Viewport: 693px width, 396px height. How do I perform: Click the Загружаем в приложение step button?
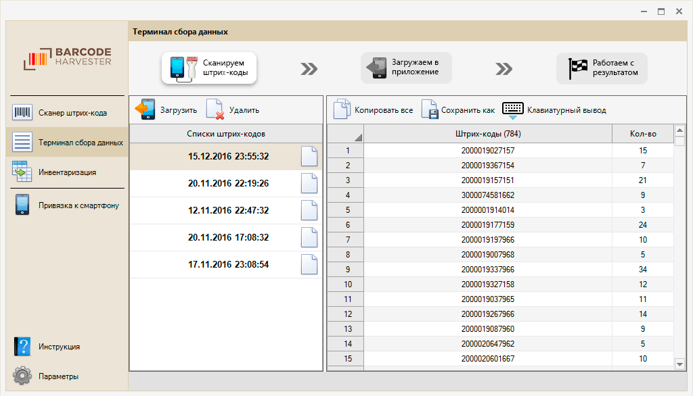tap(406, 68)
